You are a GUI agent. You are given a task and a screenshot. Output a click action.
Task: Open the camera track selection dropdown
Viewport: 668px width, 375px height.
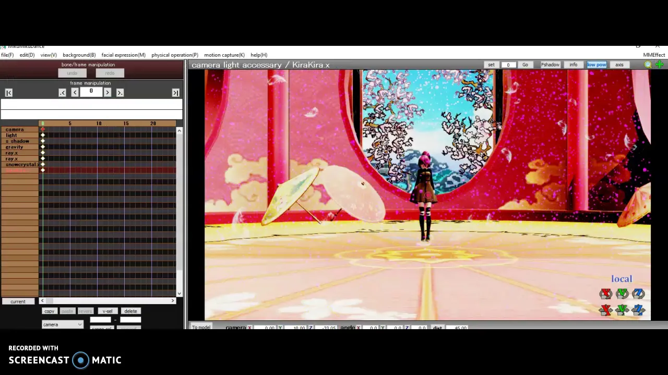[x=62, y=324]
